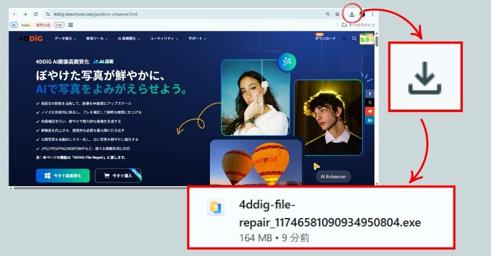This screenshot has height=256, width=491.
Task: Click the downloaded exe file icon
Action: [x=215, y=207]
